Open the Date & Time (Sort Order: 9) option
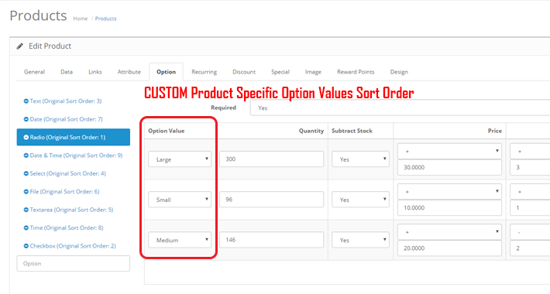 (76, 156)
